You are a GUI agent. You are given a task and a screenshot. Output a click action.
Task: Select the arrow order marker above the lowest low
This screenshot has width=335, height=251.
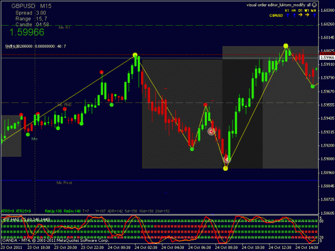tap(227, 159)
